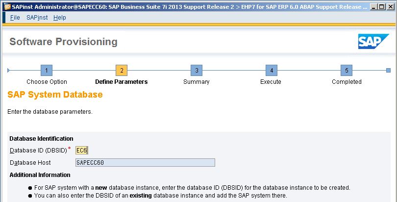This screenshot has height=202, width=397.
Task: Click 'Enter the database parameters.' text
Action: 50,112
